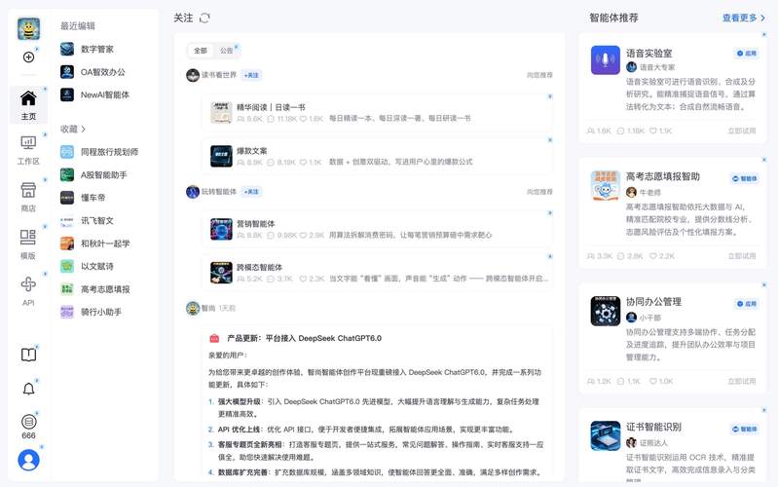Click the 和秋叶一起学 icon
Image resolution: width=778 pixels, height=487 pixels.
point(67,243)
